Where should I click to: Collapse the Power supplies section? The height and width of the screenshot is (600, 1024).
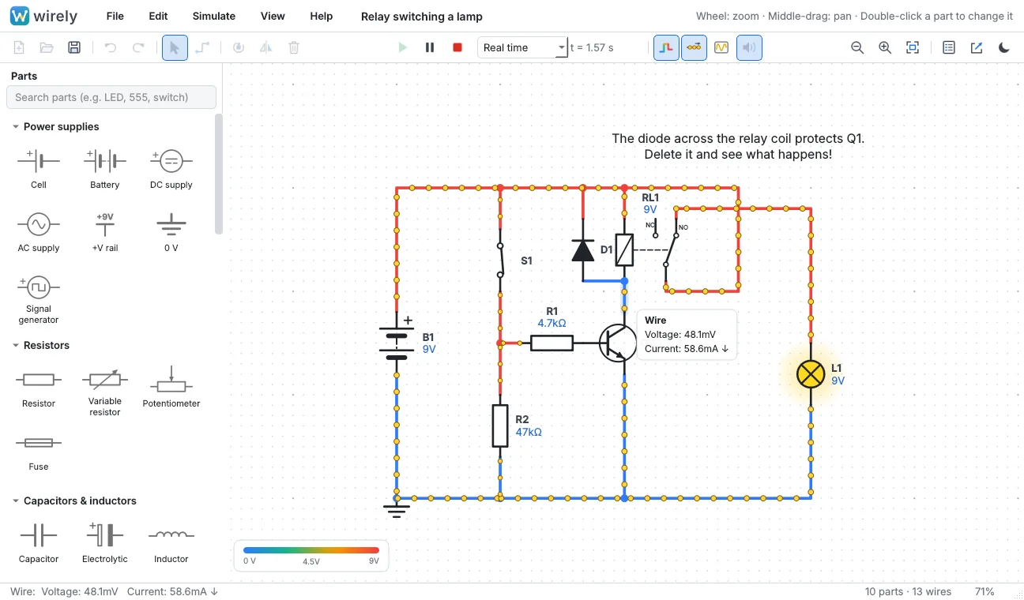(x=55, y=126)
